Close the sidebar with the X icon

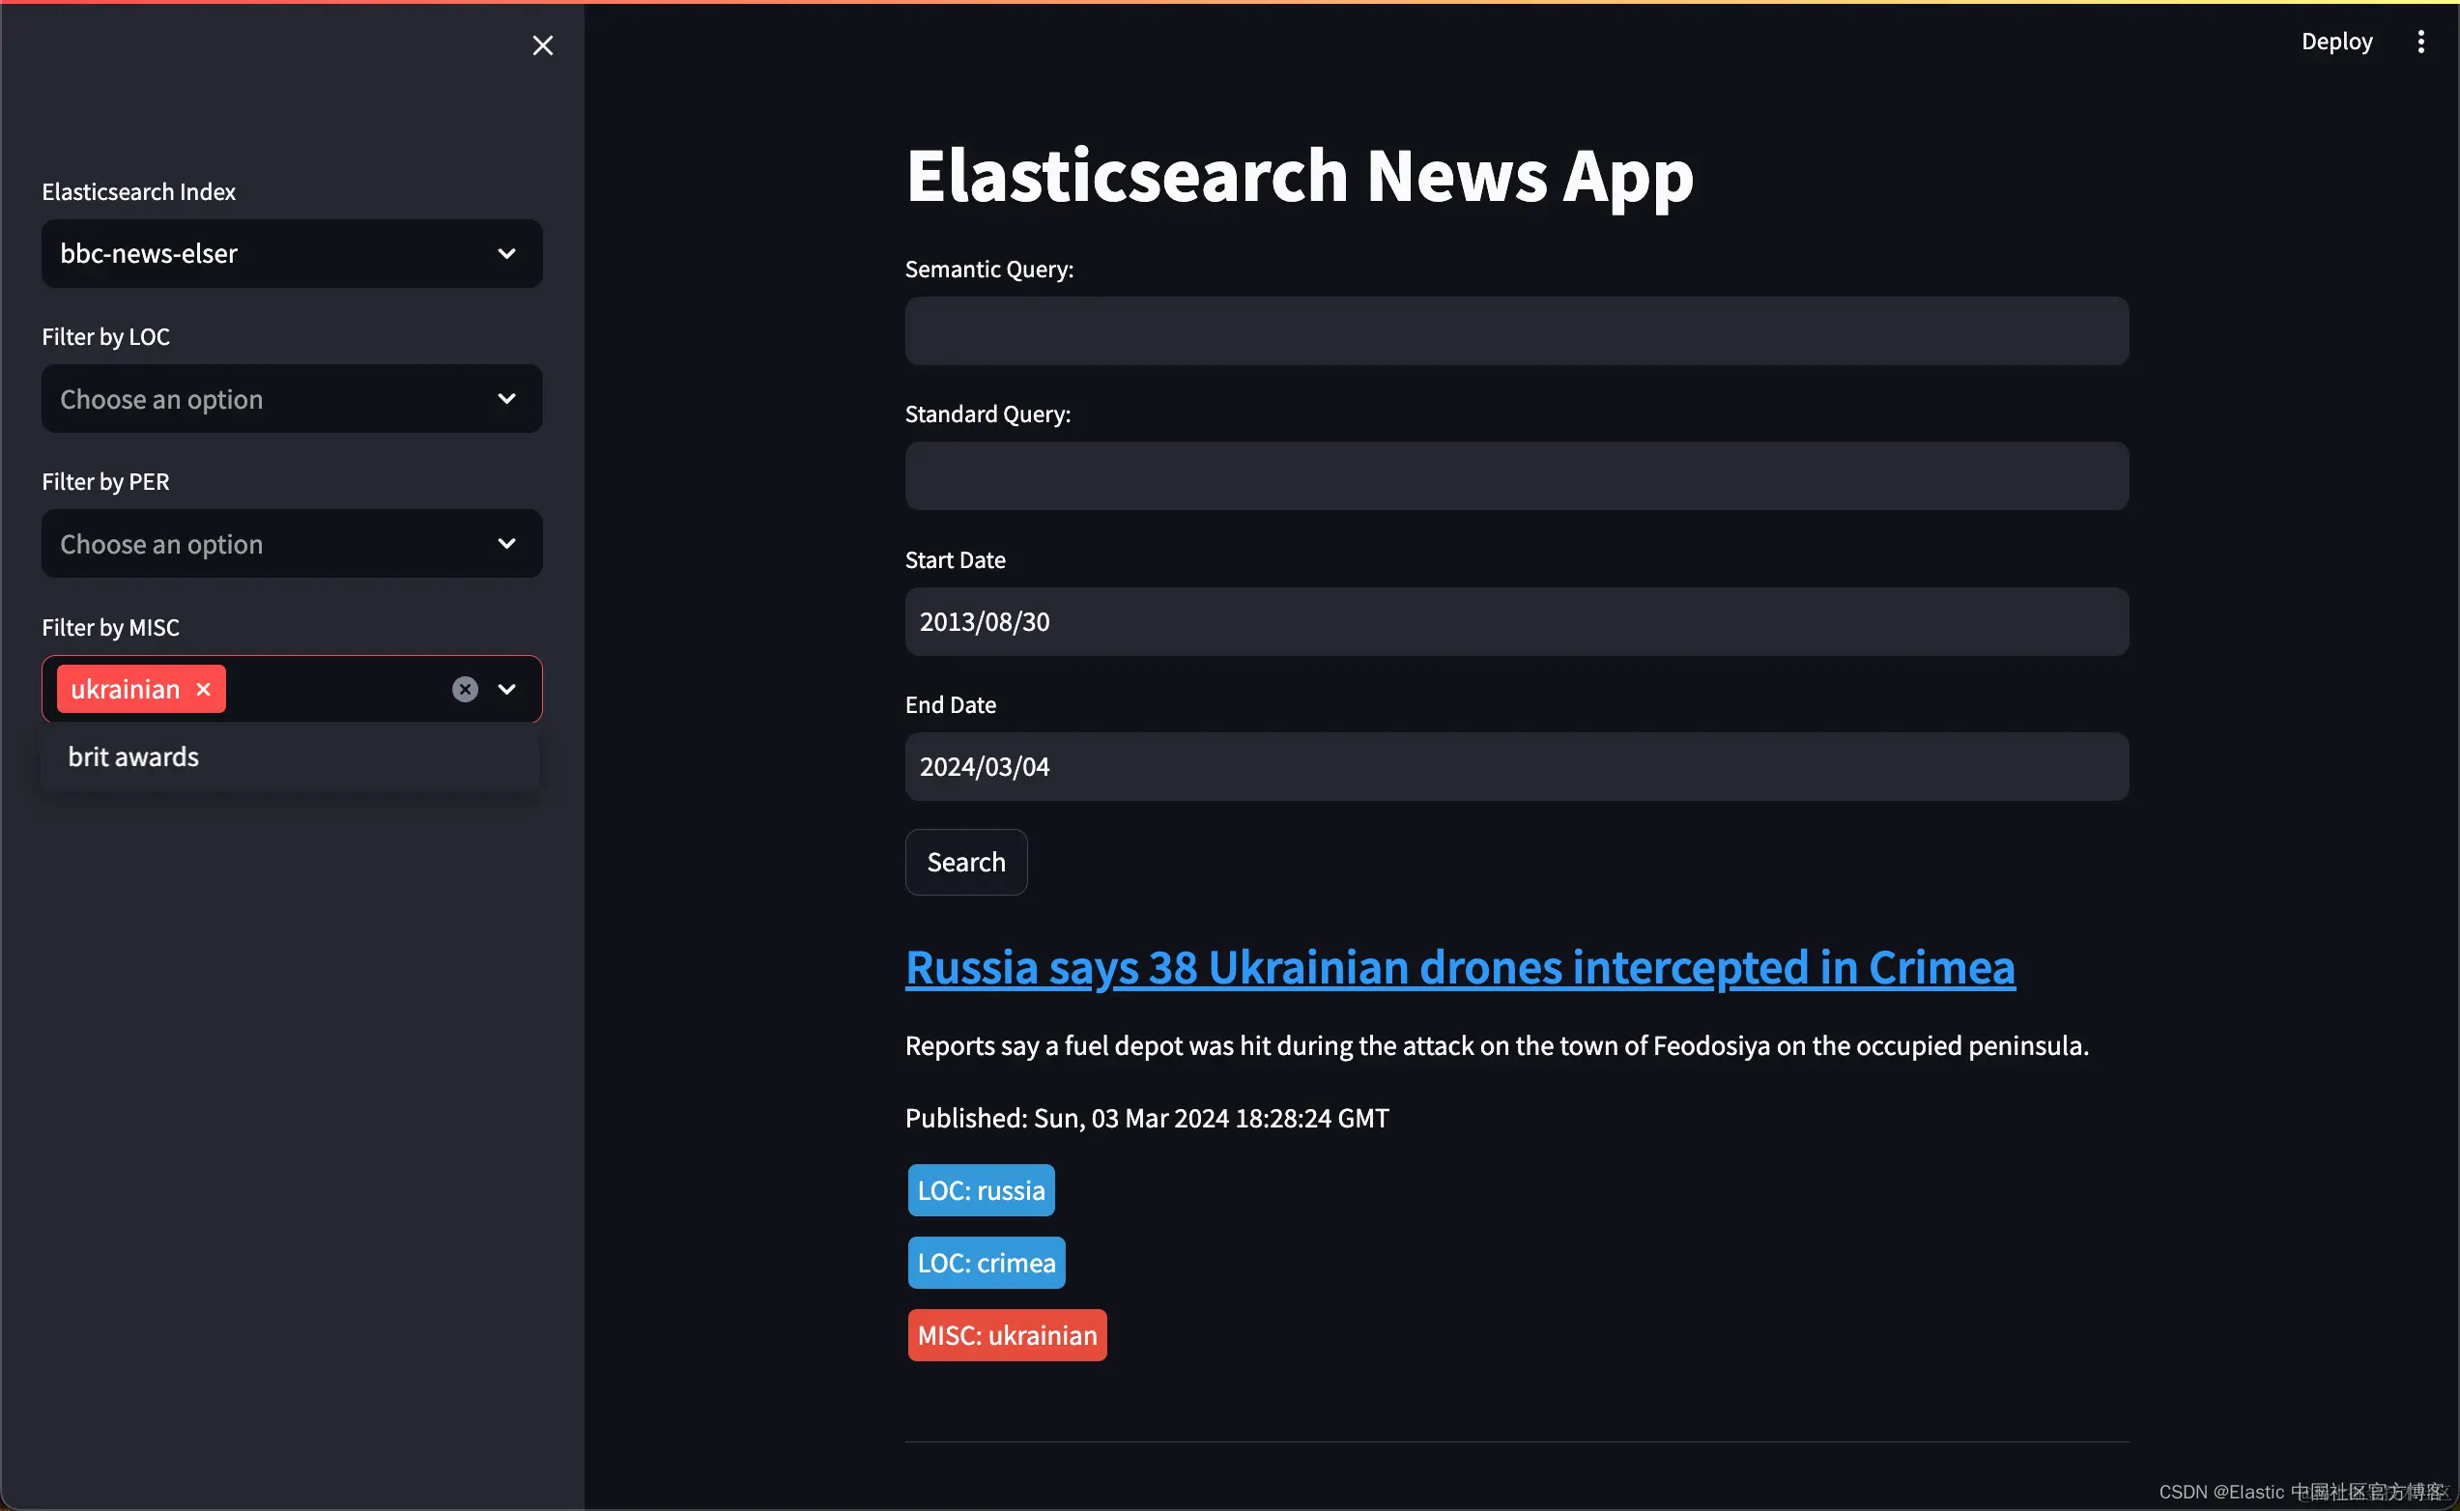point(543,45)
